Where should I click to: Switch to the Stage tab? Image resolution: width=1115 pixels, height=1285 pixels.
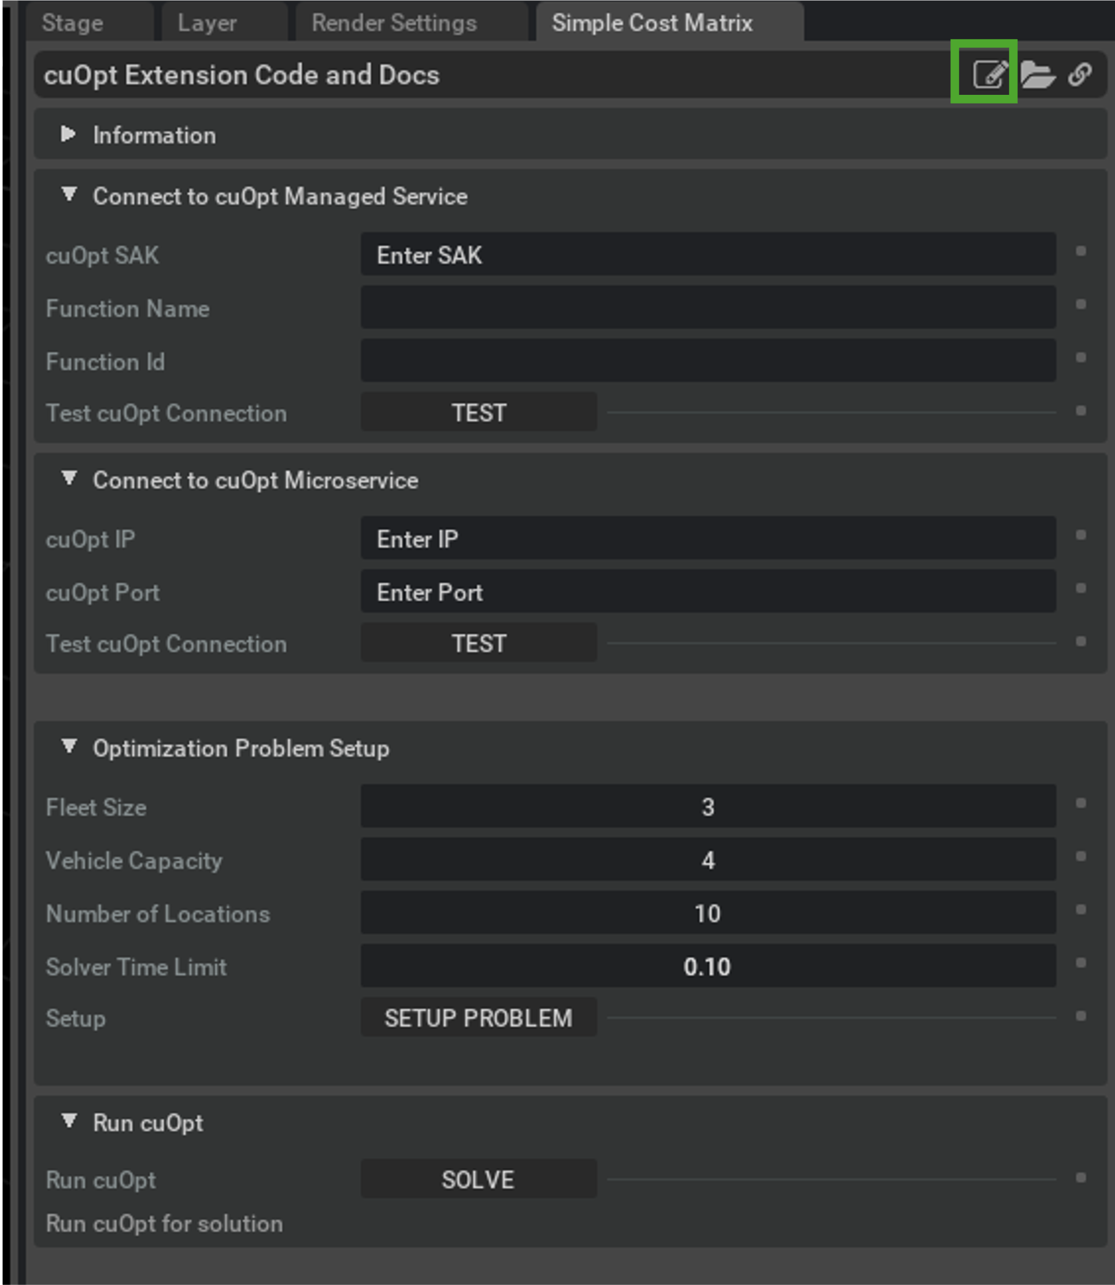point(73,23)
